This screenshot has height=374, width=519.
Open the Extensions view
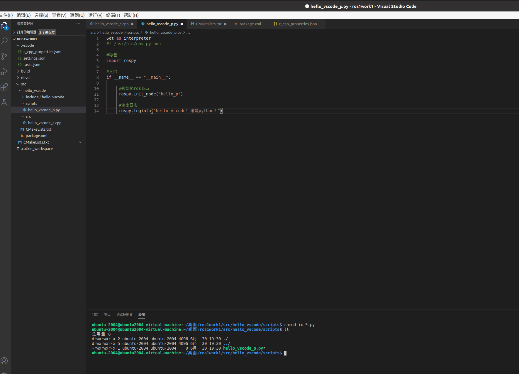(x=4, y=87)
